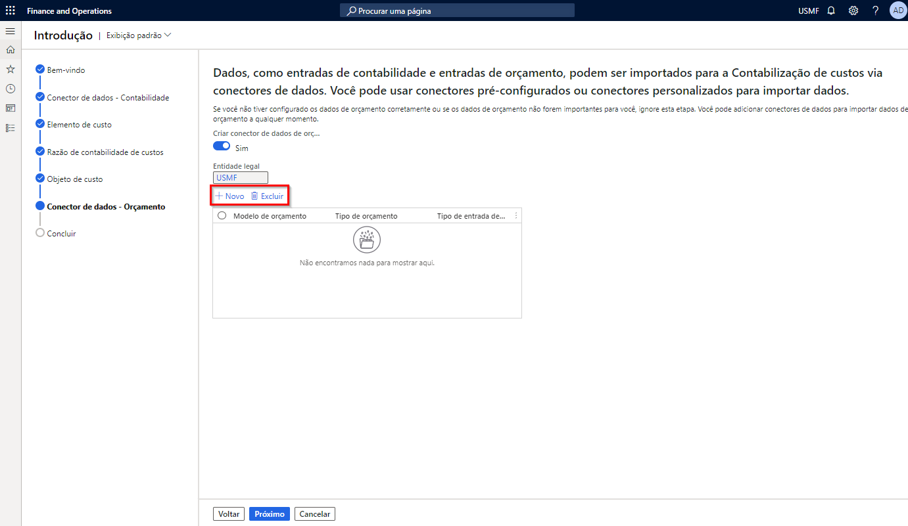This screenshot has height=526, width=908.
Task: Open the Concluir wizard step
Action: [x=61, y=233]
